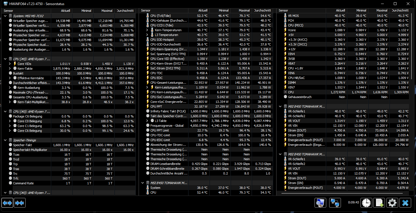416x213 pixels.
Task: Click the horizontal scrollbar below the VR sensors panel
Action: pos(342,193)
